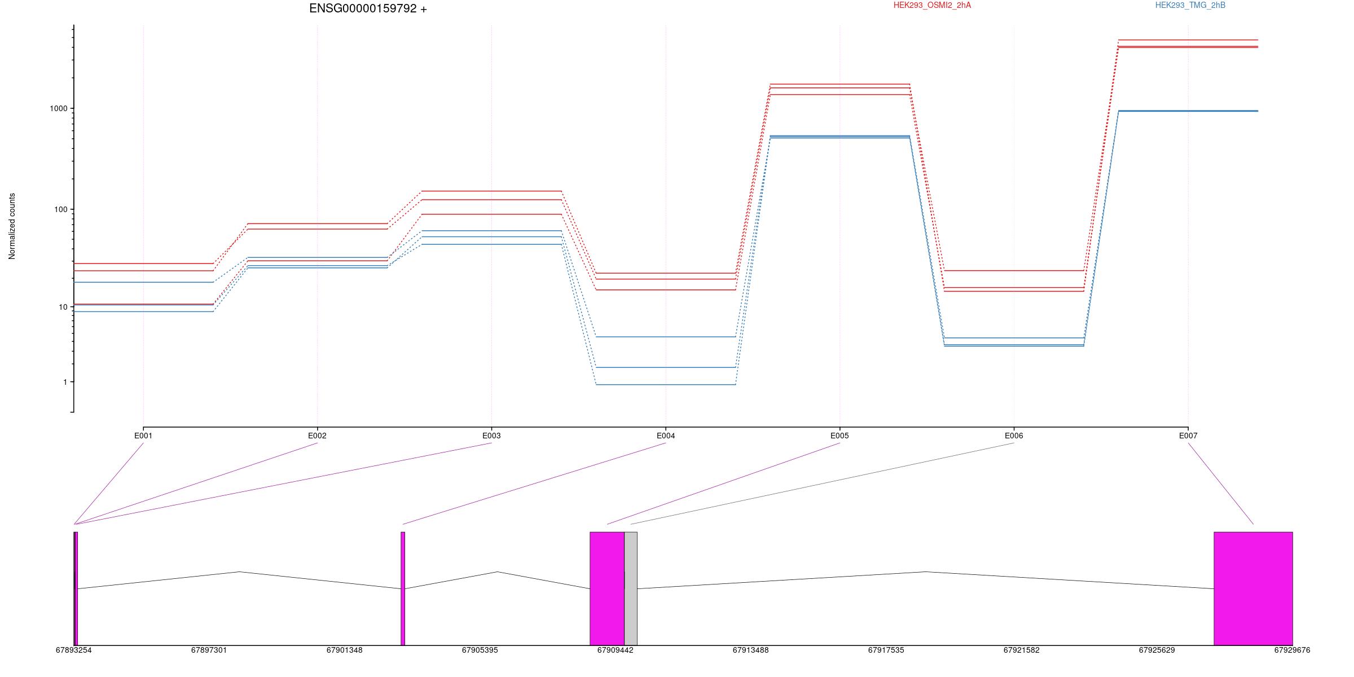Image resolution: width=1354 pixels, height=677 pixels.
Task: Click the highest red line at E006
Action: [x=1014, y=271]
